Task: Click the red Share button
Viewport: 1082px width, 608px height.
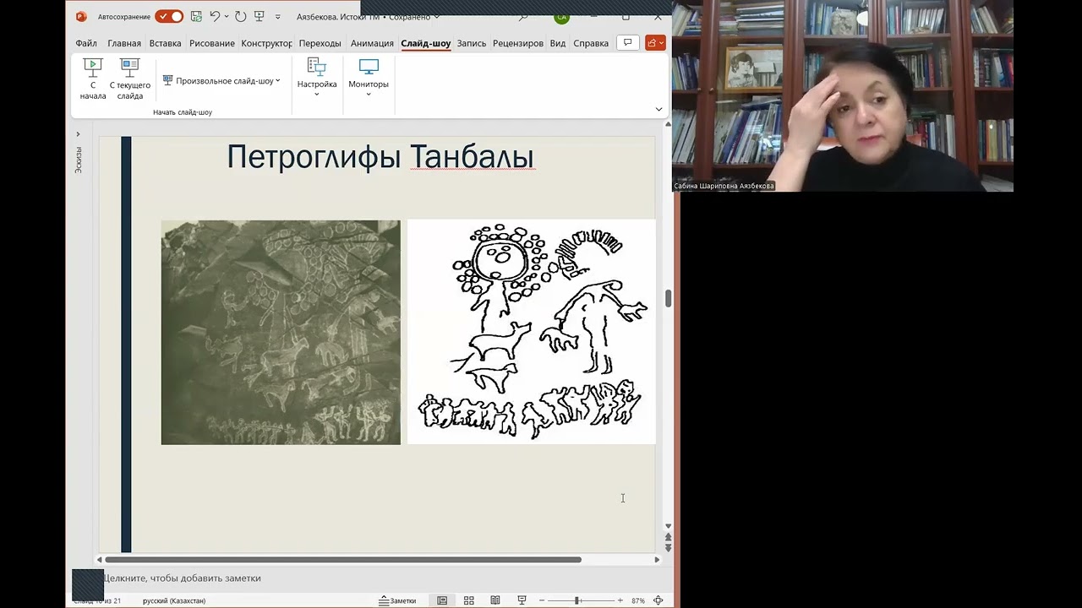Action: coord(655,42)
